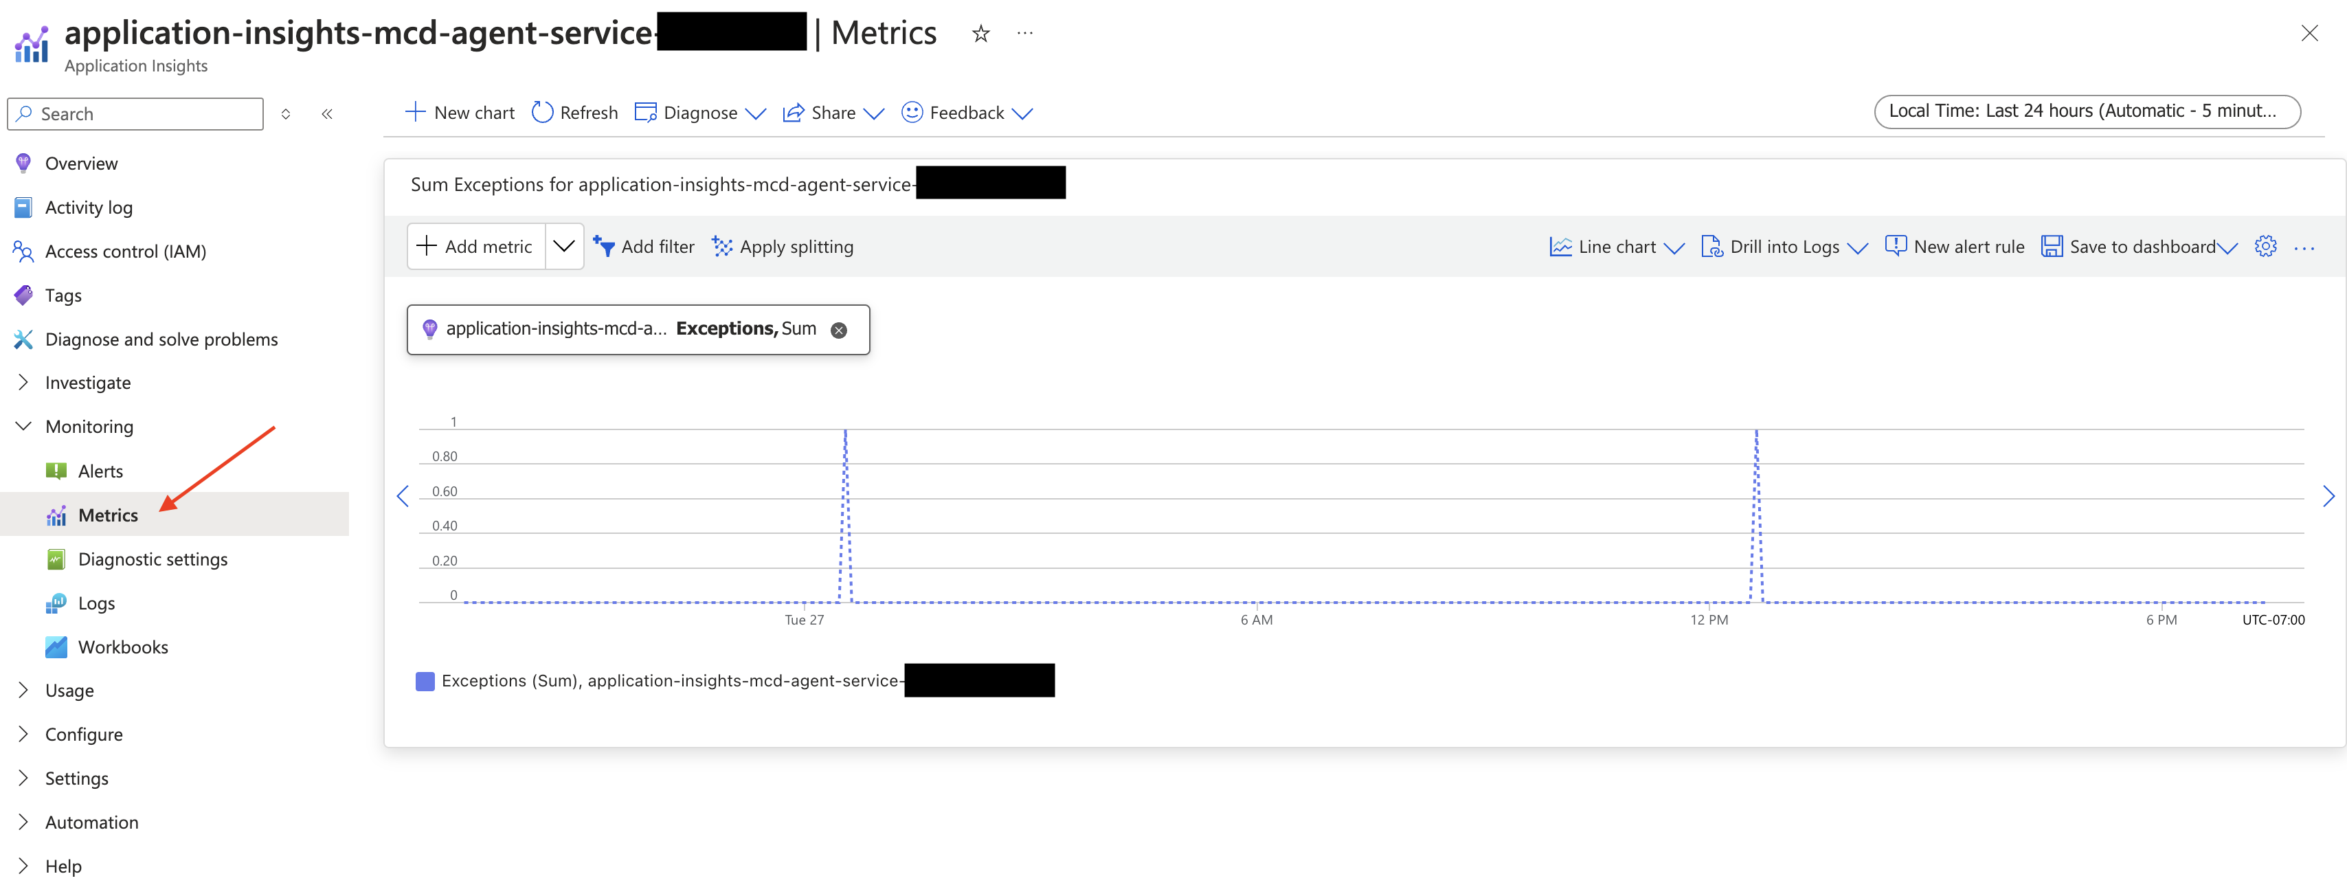Click into the sidebar Search field
2347x885 pixels.
tap(136, 114)
